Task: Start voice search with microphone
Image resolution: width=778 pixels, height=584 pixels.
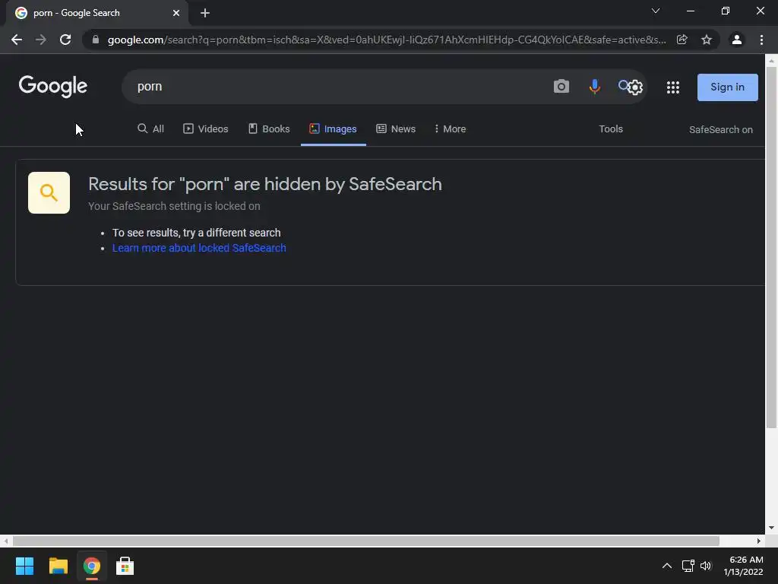Action: click(x=594, y=87)
